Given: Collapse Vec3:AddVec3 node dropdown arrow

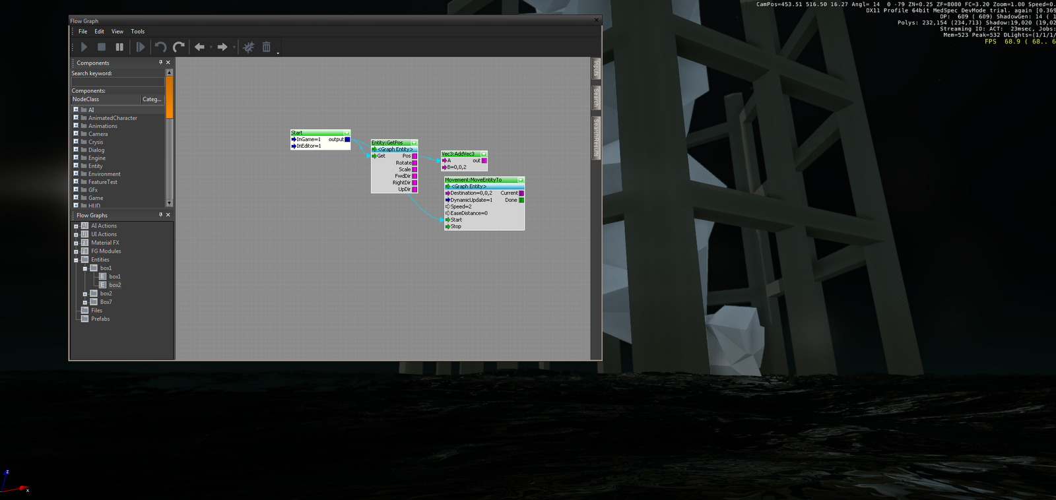Looking at the screenshot, I should (484, 154).
